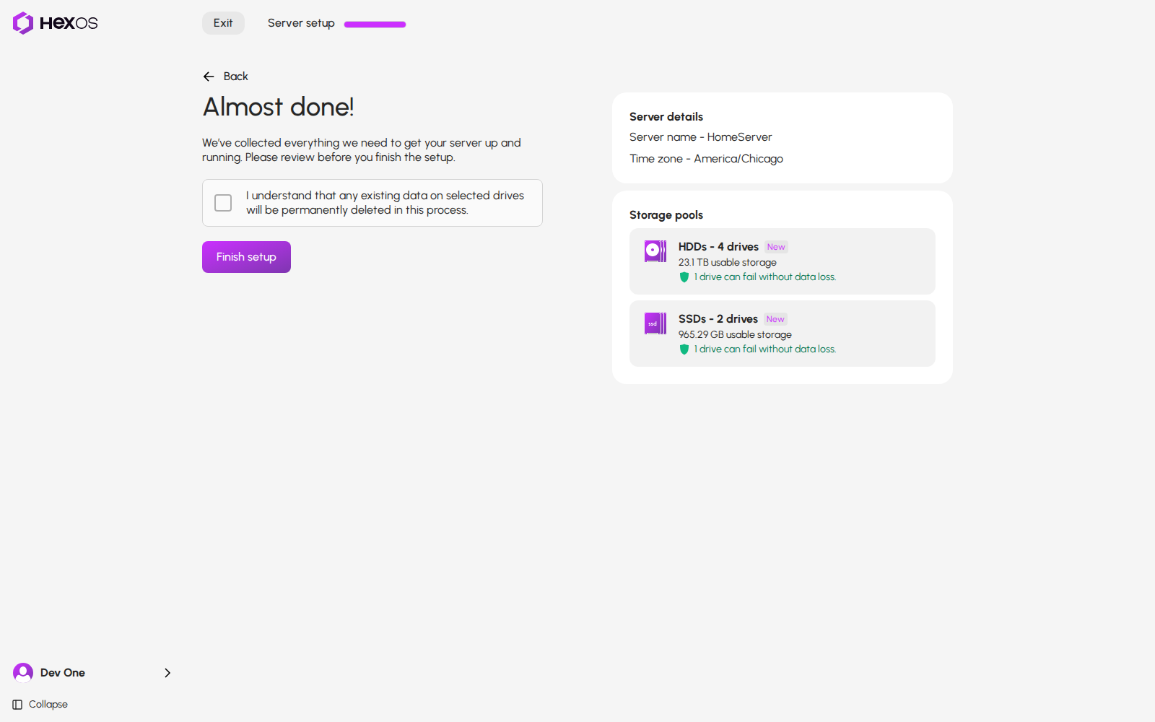The image size is (1155, 722).
Task: Click SSDs '1 drive can fail' text
Action: (x=765, y=349)
